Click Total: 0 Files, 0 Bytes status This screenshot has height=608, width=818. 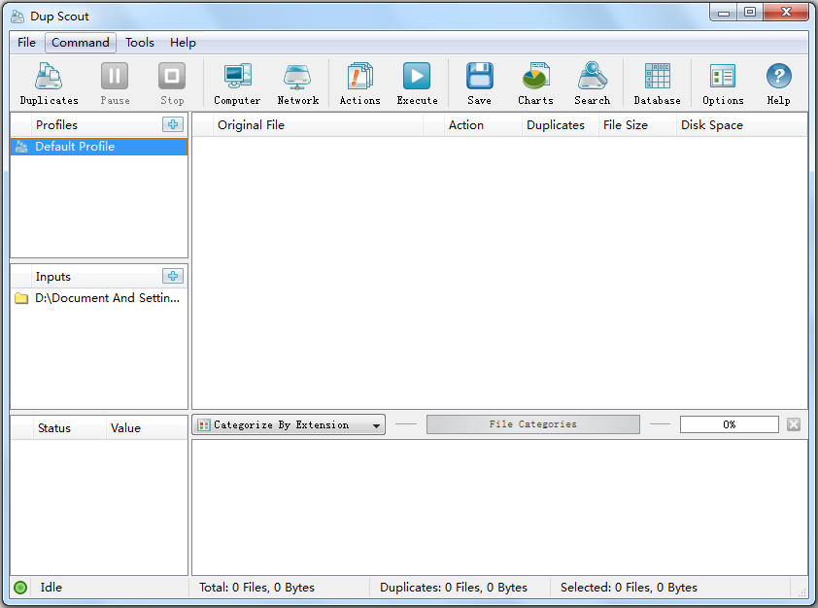[x=256, y=588]
